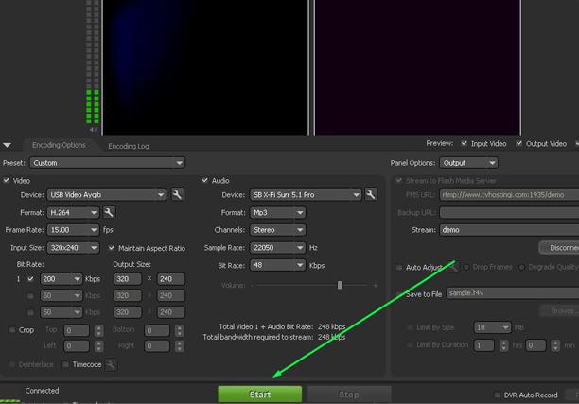Click the Stream name field demo
Screen dimensions: 579x404
click(509, 230)
